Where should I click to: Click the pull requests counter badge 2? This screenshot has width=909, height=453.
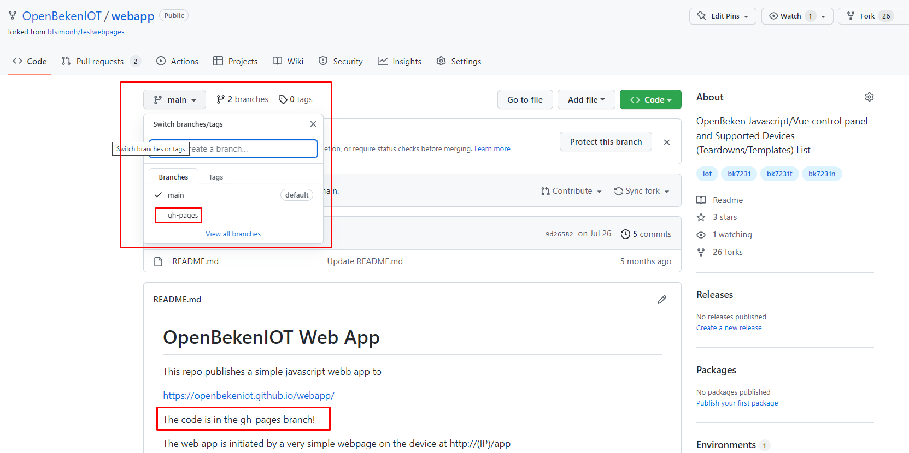click(135, 61)
